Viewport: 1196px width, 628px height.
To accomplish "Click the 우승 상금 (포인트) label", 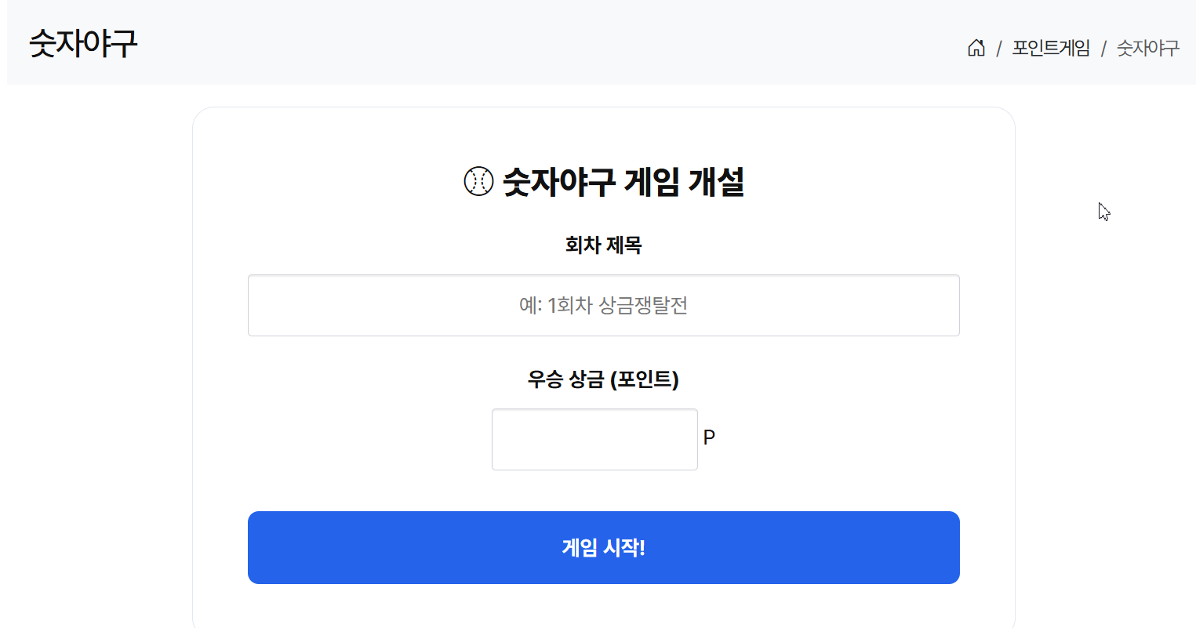I will click(603, 379).
